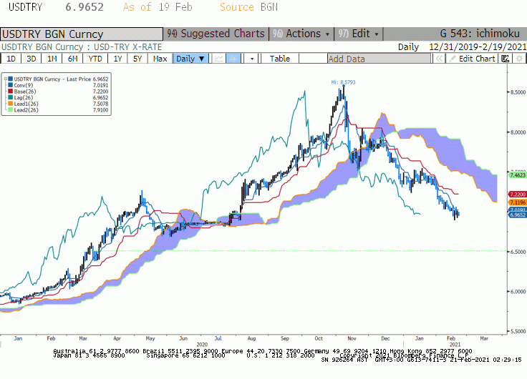Select the YTD time range tab
Viewport: 527px width, 379px height.
pyautogui.click(x=95, y=59)
